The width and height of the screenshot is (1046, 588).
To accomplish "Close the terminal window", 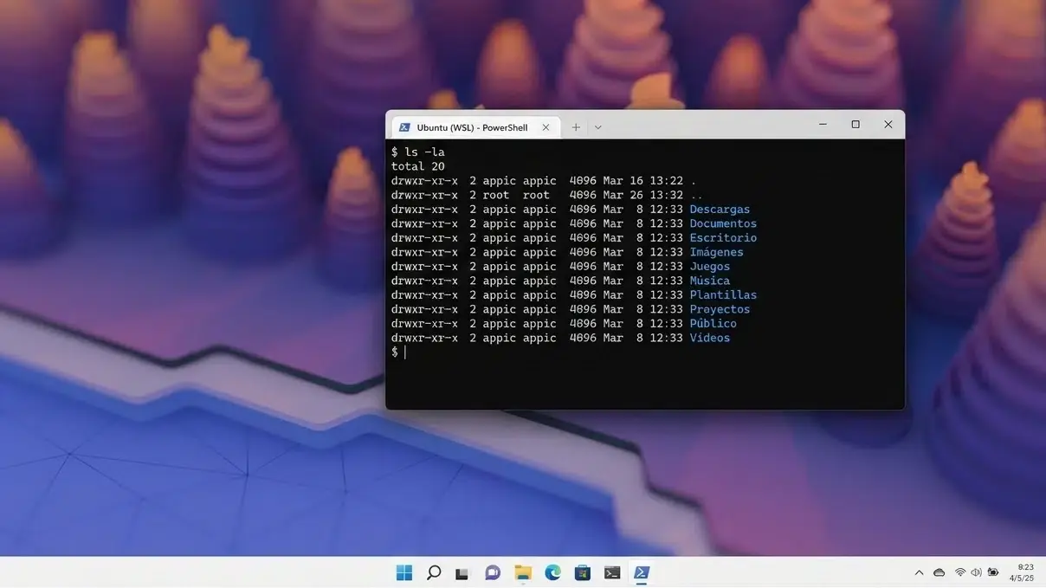I will coord(888,125).
